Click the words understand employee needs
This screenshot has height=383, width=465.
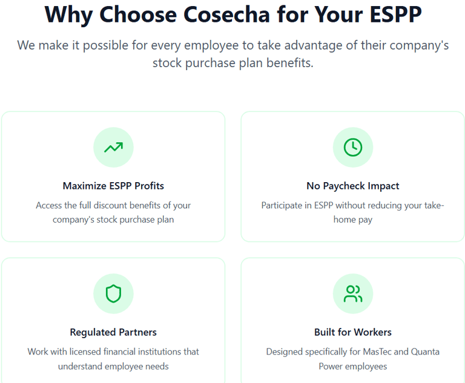tap(113, 367)
